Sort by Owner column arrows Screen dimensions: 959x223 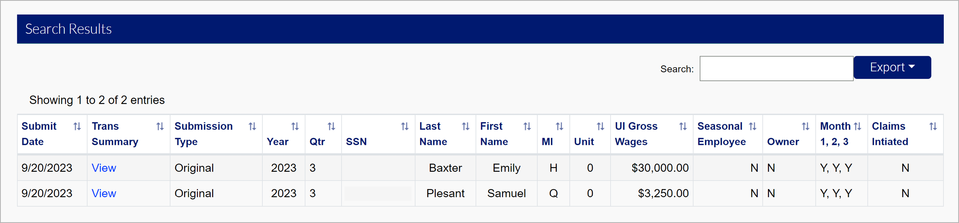coord(806,127)
